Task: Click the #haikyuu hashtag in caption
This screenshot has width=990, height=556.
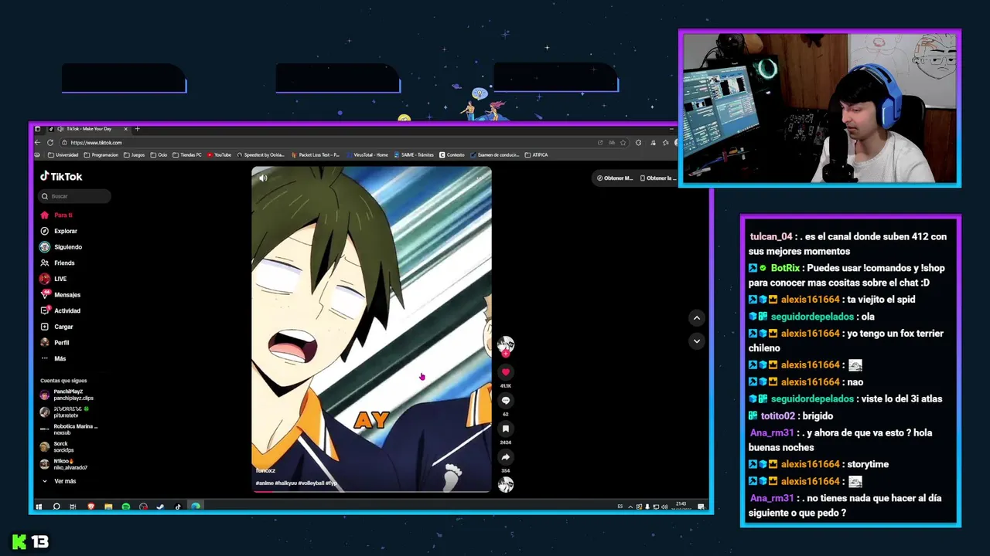Action: (x=286, y=483)
